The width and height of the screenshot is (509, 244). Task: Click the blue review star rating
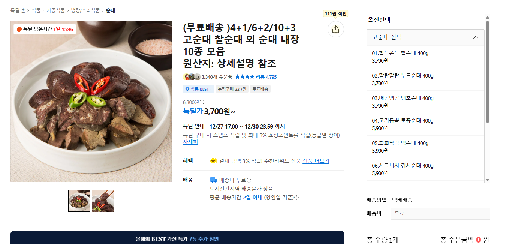point(244,77)
